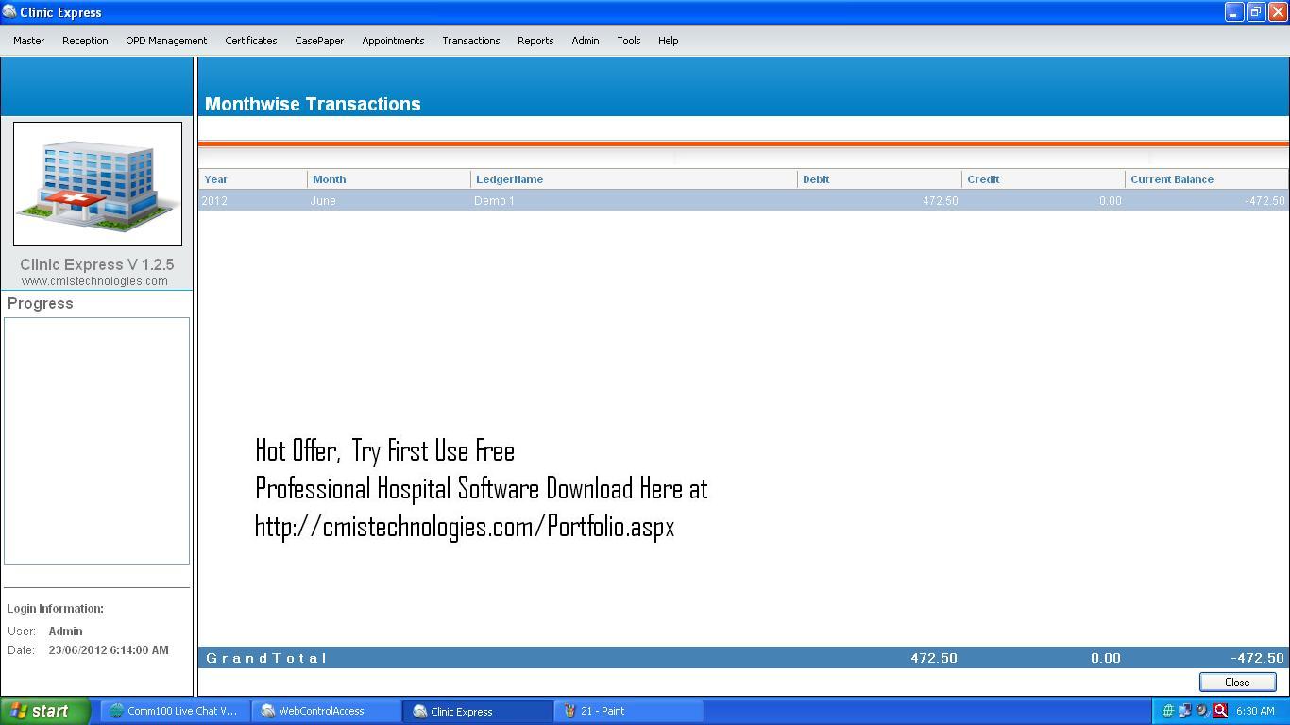Select the Demo 1 June 2012 transaction row
Screen dimensions: 1290x725
coord(567,200)
